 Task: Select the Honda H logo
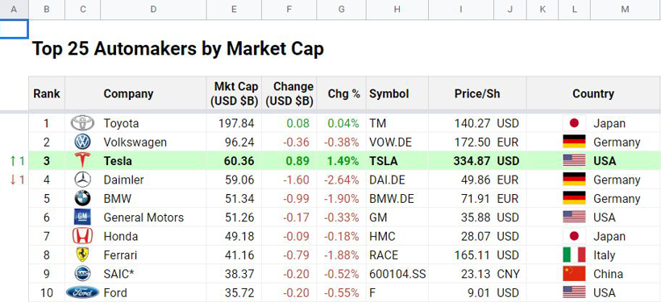82,236
